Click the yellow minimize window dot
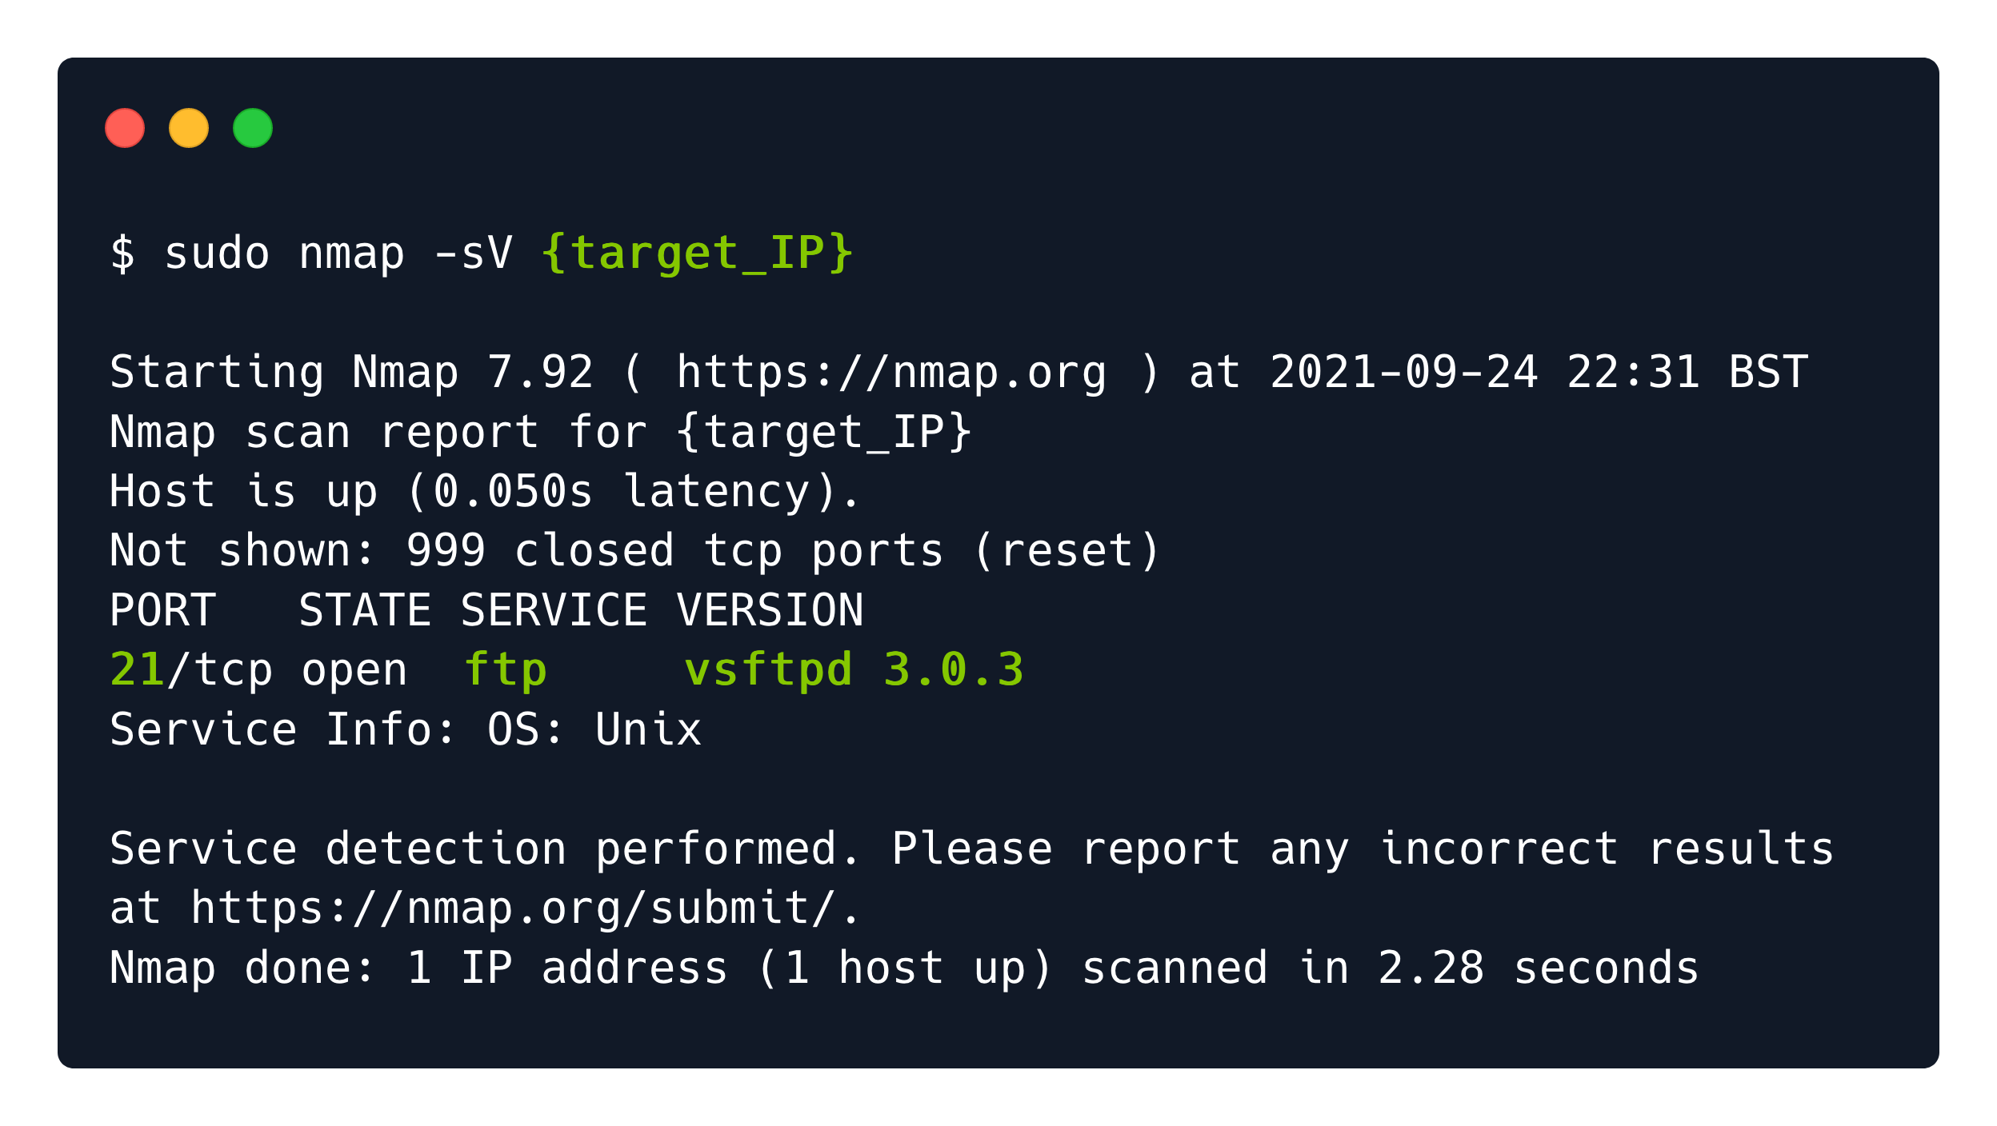 [189, 128]
